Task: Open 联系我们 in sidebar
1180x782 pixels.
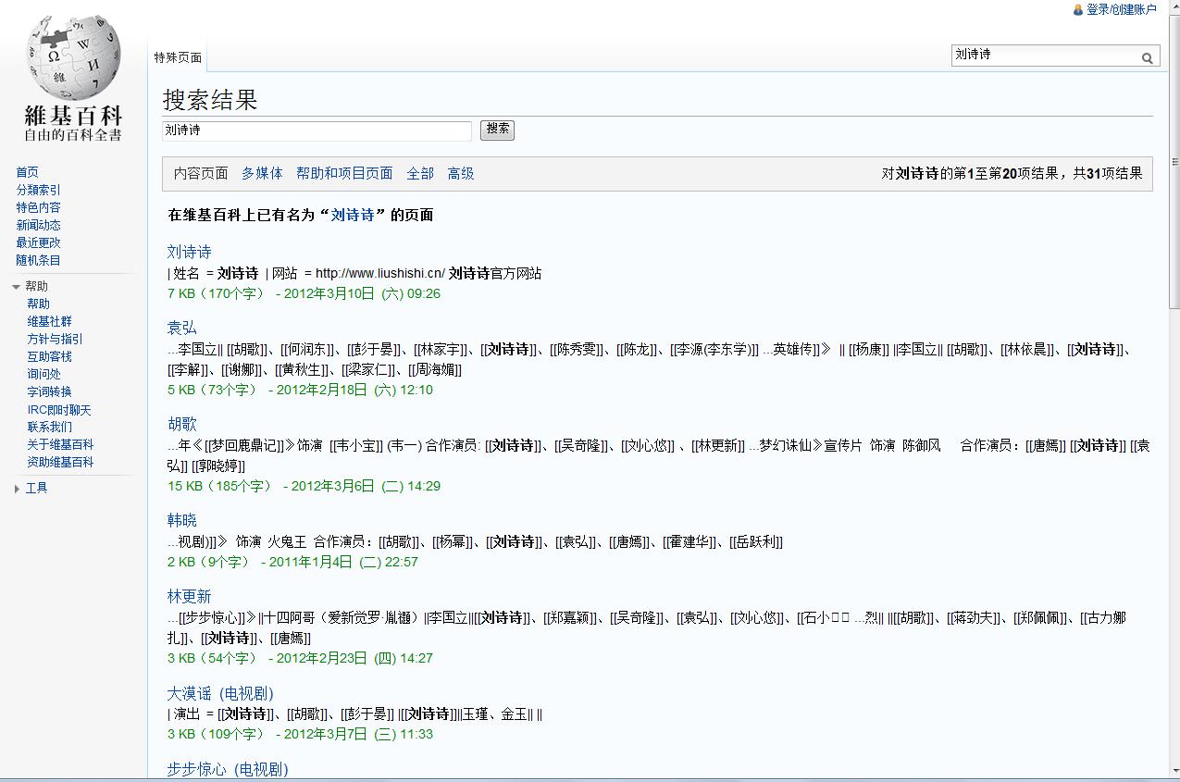Action: click(x=49, y=427)
